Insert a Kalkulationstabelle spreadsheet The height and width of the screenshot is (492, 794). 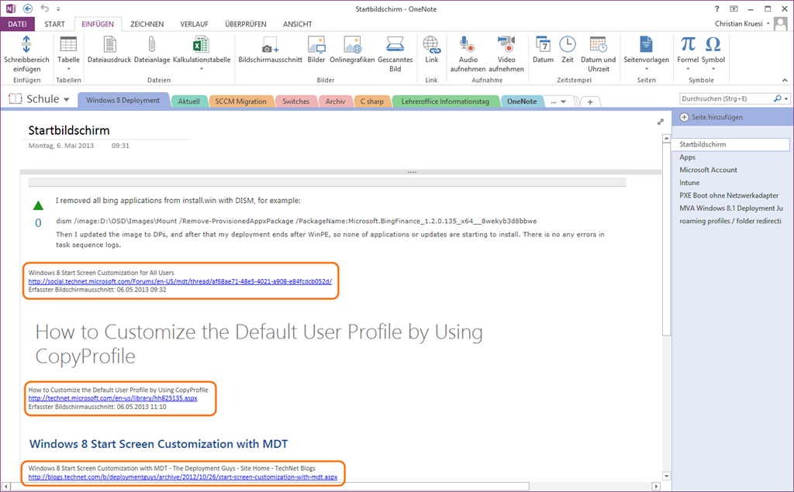tap(201, 45)
